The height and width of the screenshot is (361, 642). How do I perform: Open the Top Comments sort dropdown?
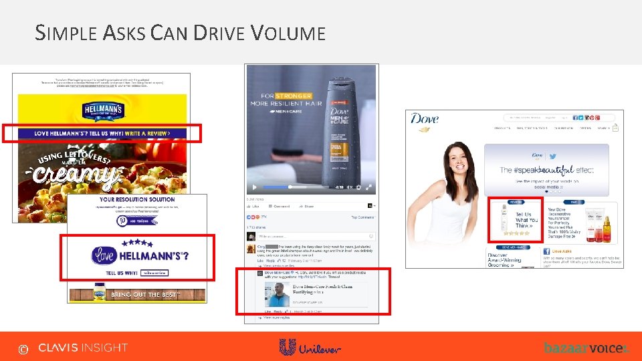[x=362, y=217]
